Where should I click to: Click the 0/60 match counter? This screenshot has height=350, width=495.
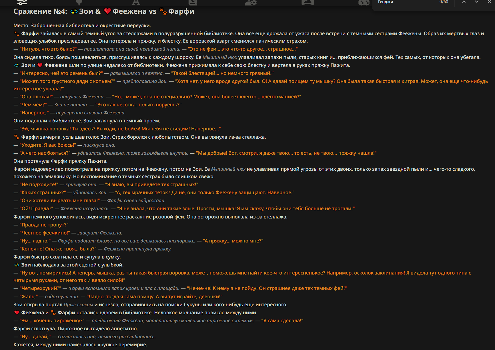444,2
